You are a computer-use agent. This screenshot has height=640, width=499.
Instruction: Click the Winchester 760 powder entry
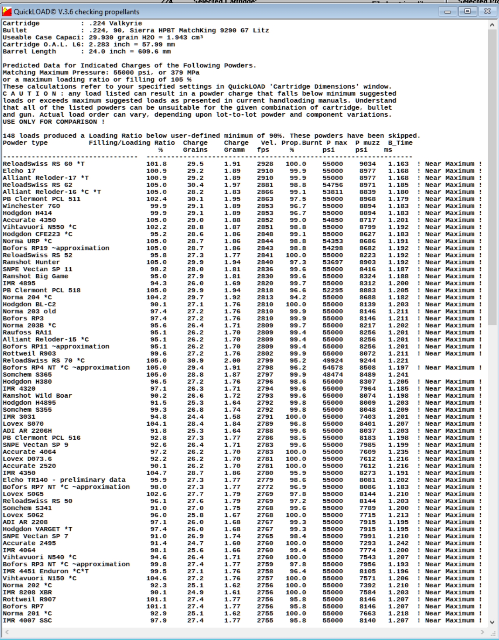point(242,206)
